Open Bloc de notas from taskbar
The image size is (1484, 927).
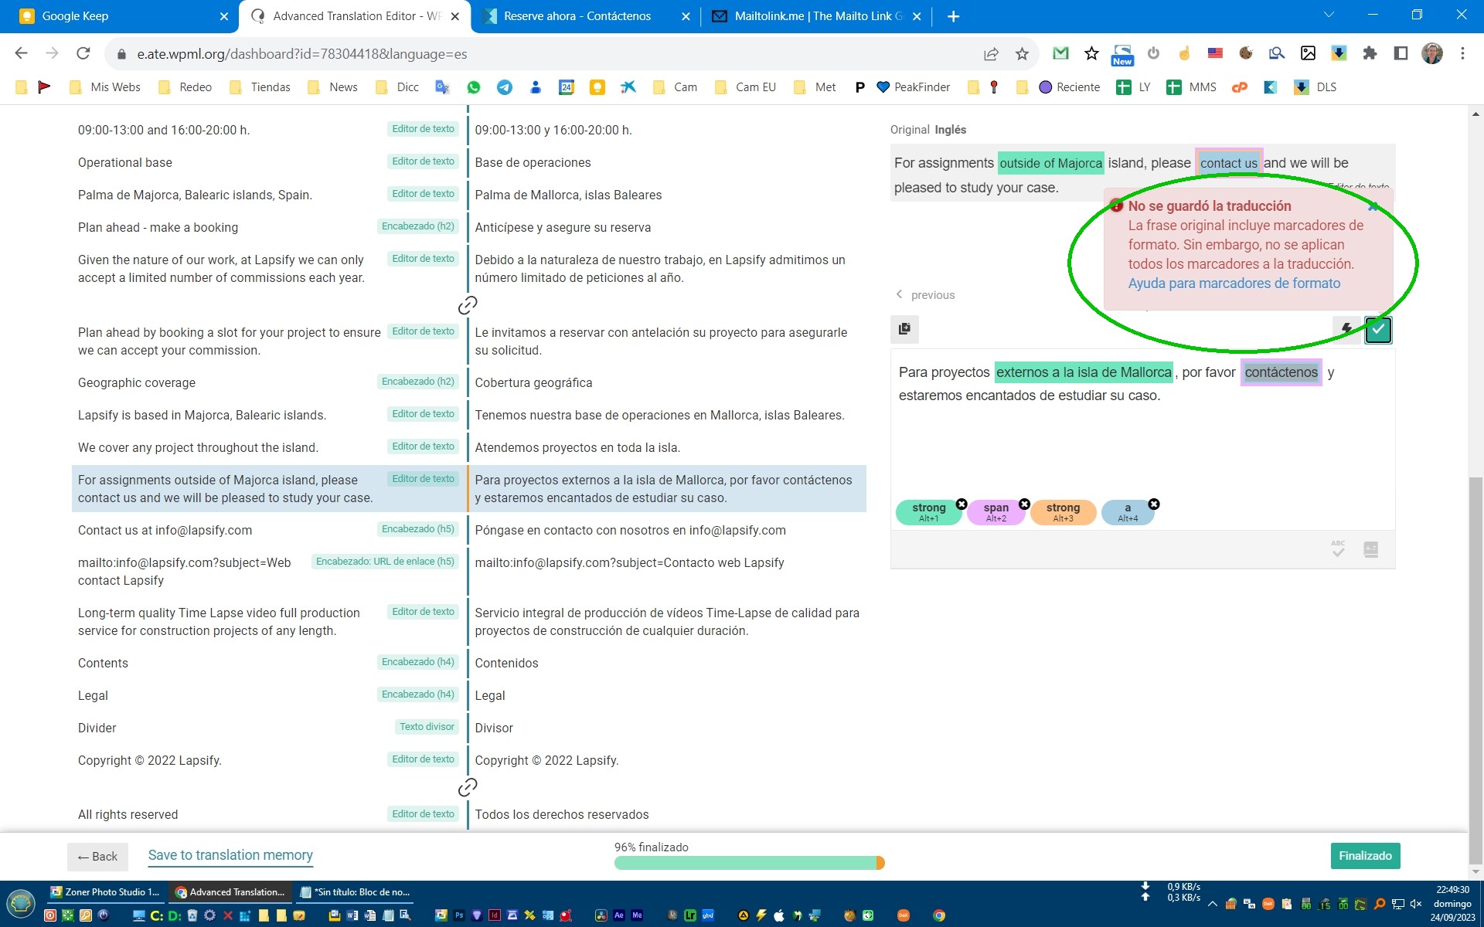[x=355, y=891]
